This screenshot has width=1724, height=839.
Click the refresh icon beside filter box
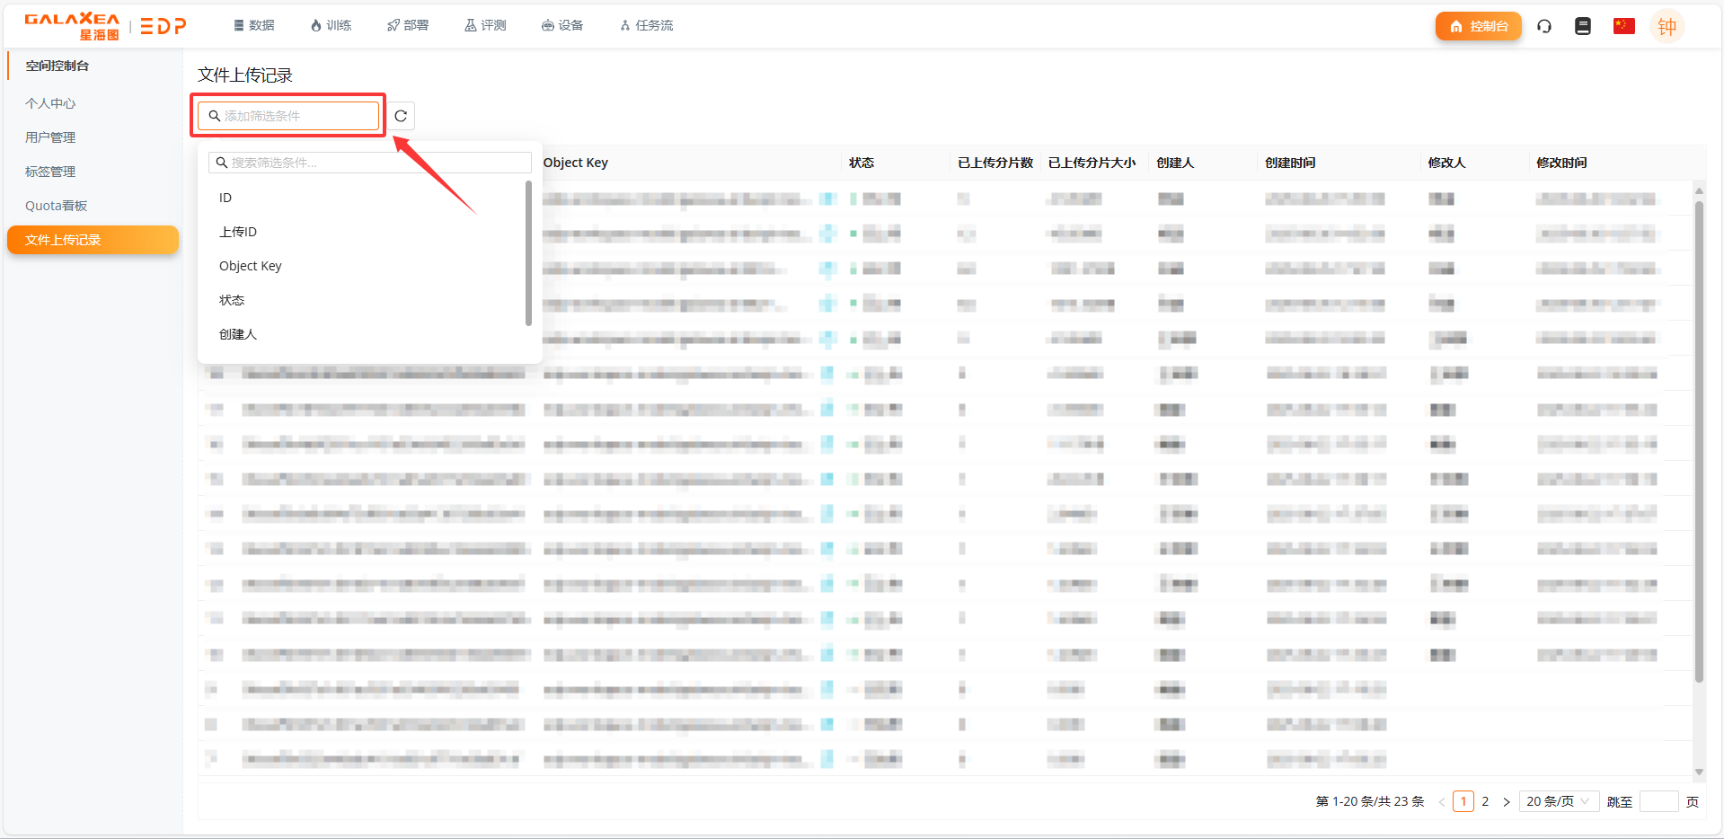point(401,116)
